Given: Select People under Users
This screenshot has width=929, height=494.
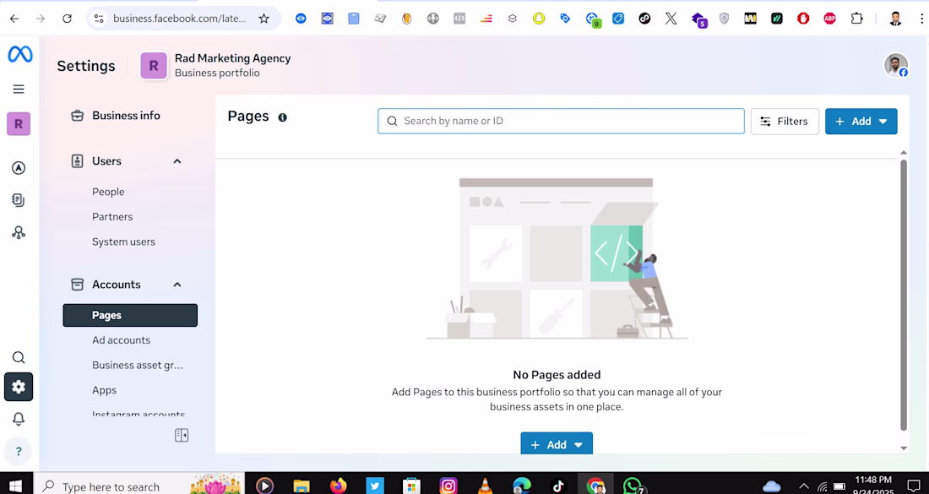Looking at the screenshot, I should pos(108,192).
